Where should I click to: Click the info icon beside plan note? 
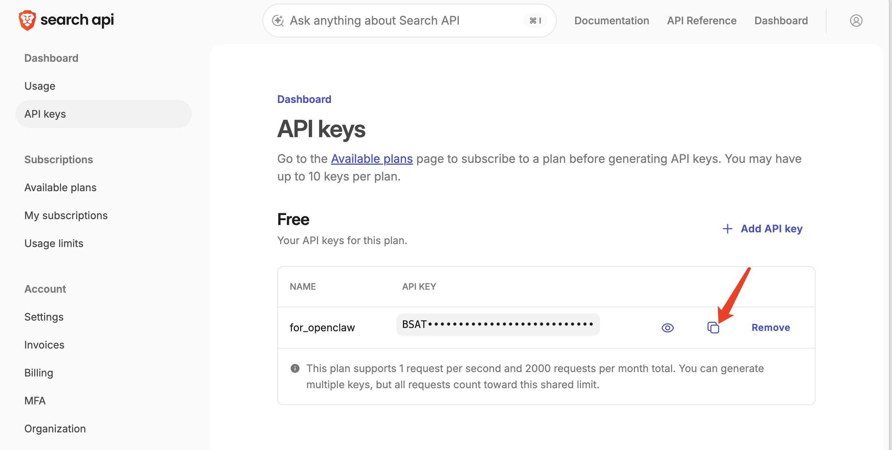coord(295,368)
